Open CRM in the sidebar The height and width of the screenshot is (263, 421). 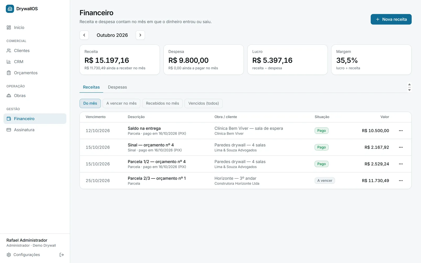pyautogui.click(x=35, y=62)
